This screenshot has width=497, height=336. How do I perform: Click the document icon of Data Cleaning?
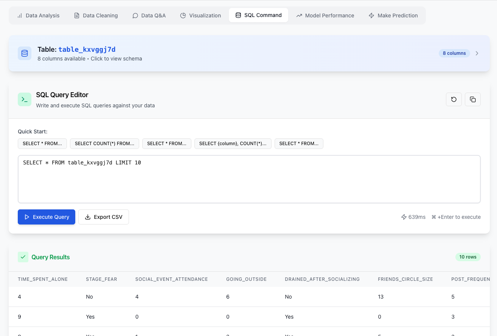[x=77, y=15]
